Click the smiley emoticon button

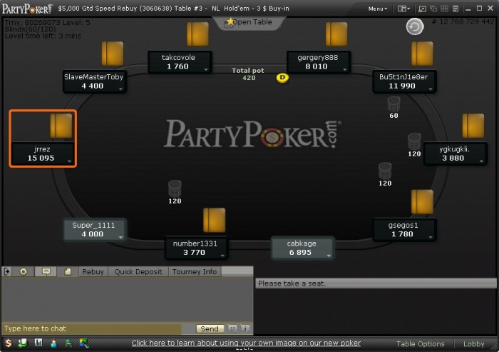click(x=232, y=328)
